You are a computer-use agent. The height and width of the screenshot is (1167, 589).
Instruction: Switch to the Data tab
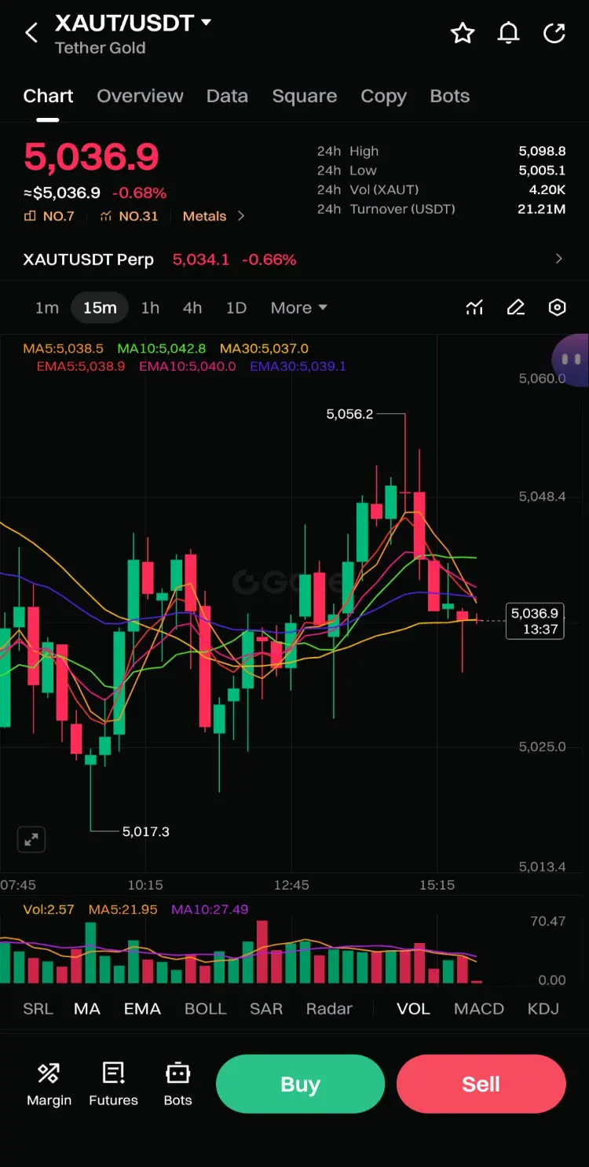(x=227, y=96)
